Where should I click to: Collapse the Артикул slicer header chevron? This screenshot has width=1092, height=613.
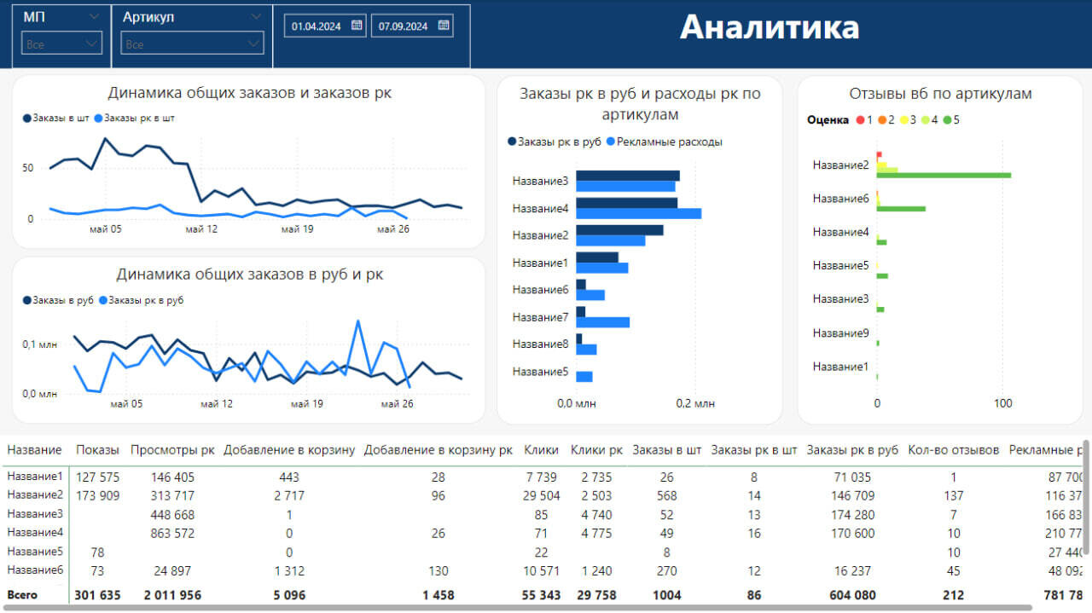pyautogui.click(x=256, y=17)
